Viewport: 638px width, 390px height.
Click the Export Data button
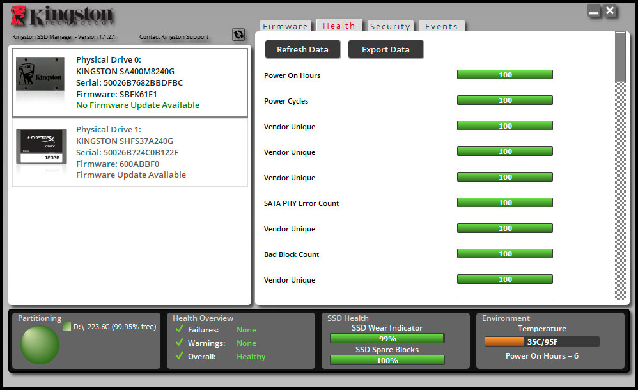click(385, 49)
